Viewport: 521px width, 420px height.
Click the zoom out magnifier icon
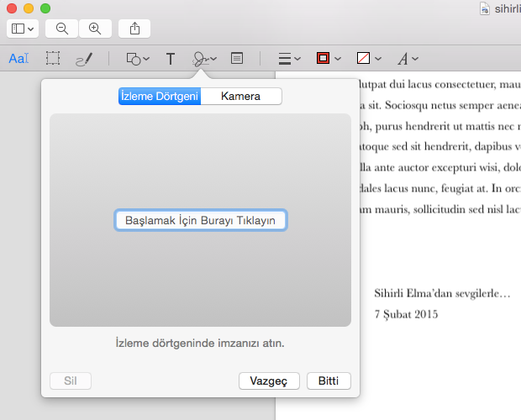click(62, 28)
